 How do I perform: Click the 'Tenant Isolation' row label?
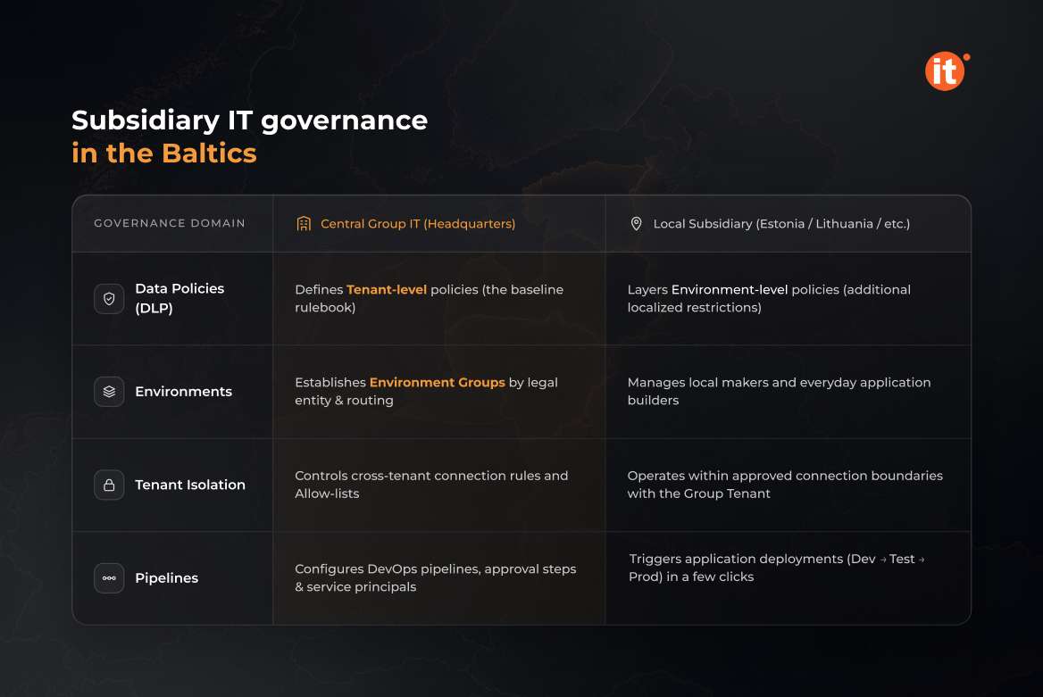point(190,485)
